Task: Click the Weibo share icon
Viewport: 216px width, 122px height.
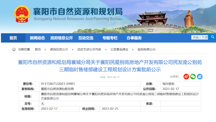Action: click(186, 76)
